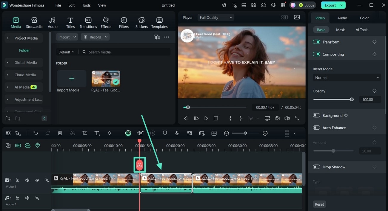The width and height of the screenshot is (388, 211).
Task: Click the Opacity slider handle
Action: [x=352, y=100]
